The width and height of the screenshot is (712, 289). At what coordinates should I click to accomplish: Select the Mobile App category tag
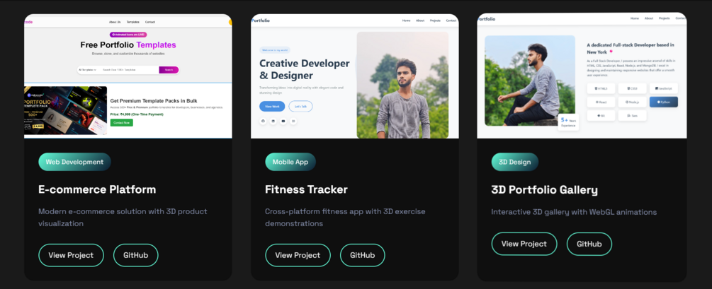coord(290,162)
